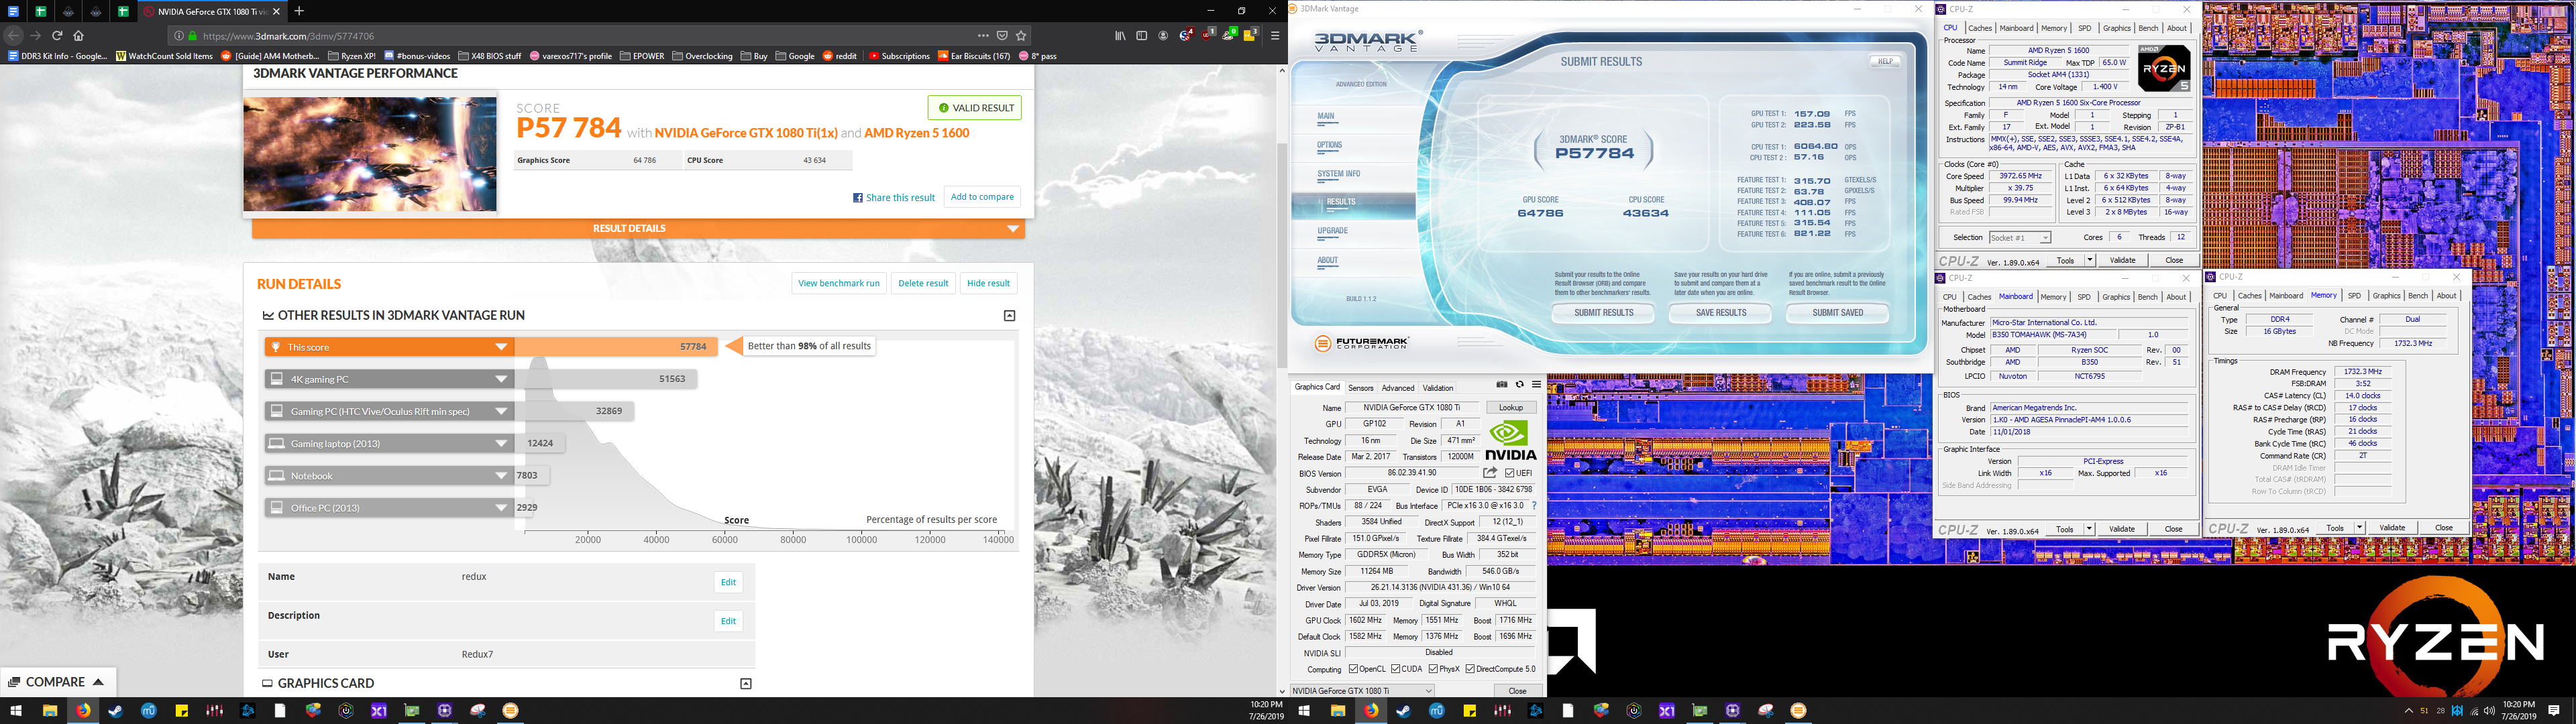Open Ear Biscuits (167) bookmark
2576x724 pixels.
pyautogui.click(x=974, y=56)
